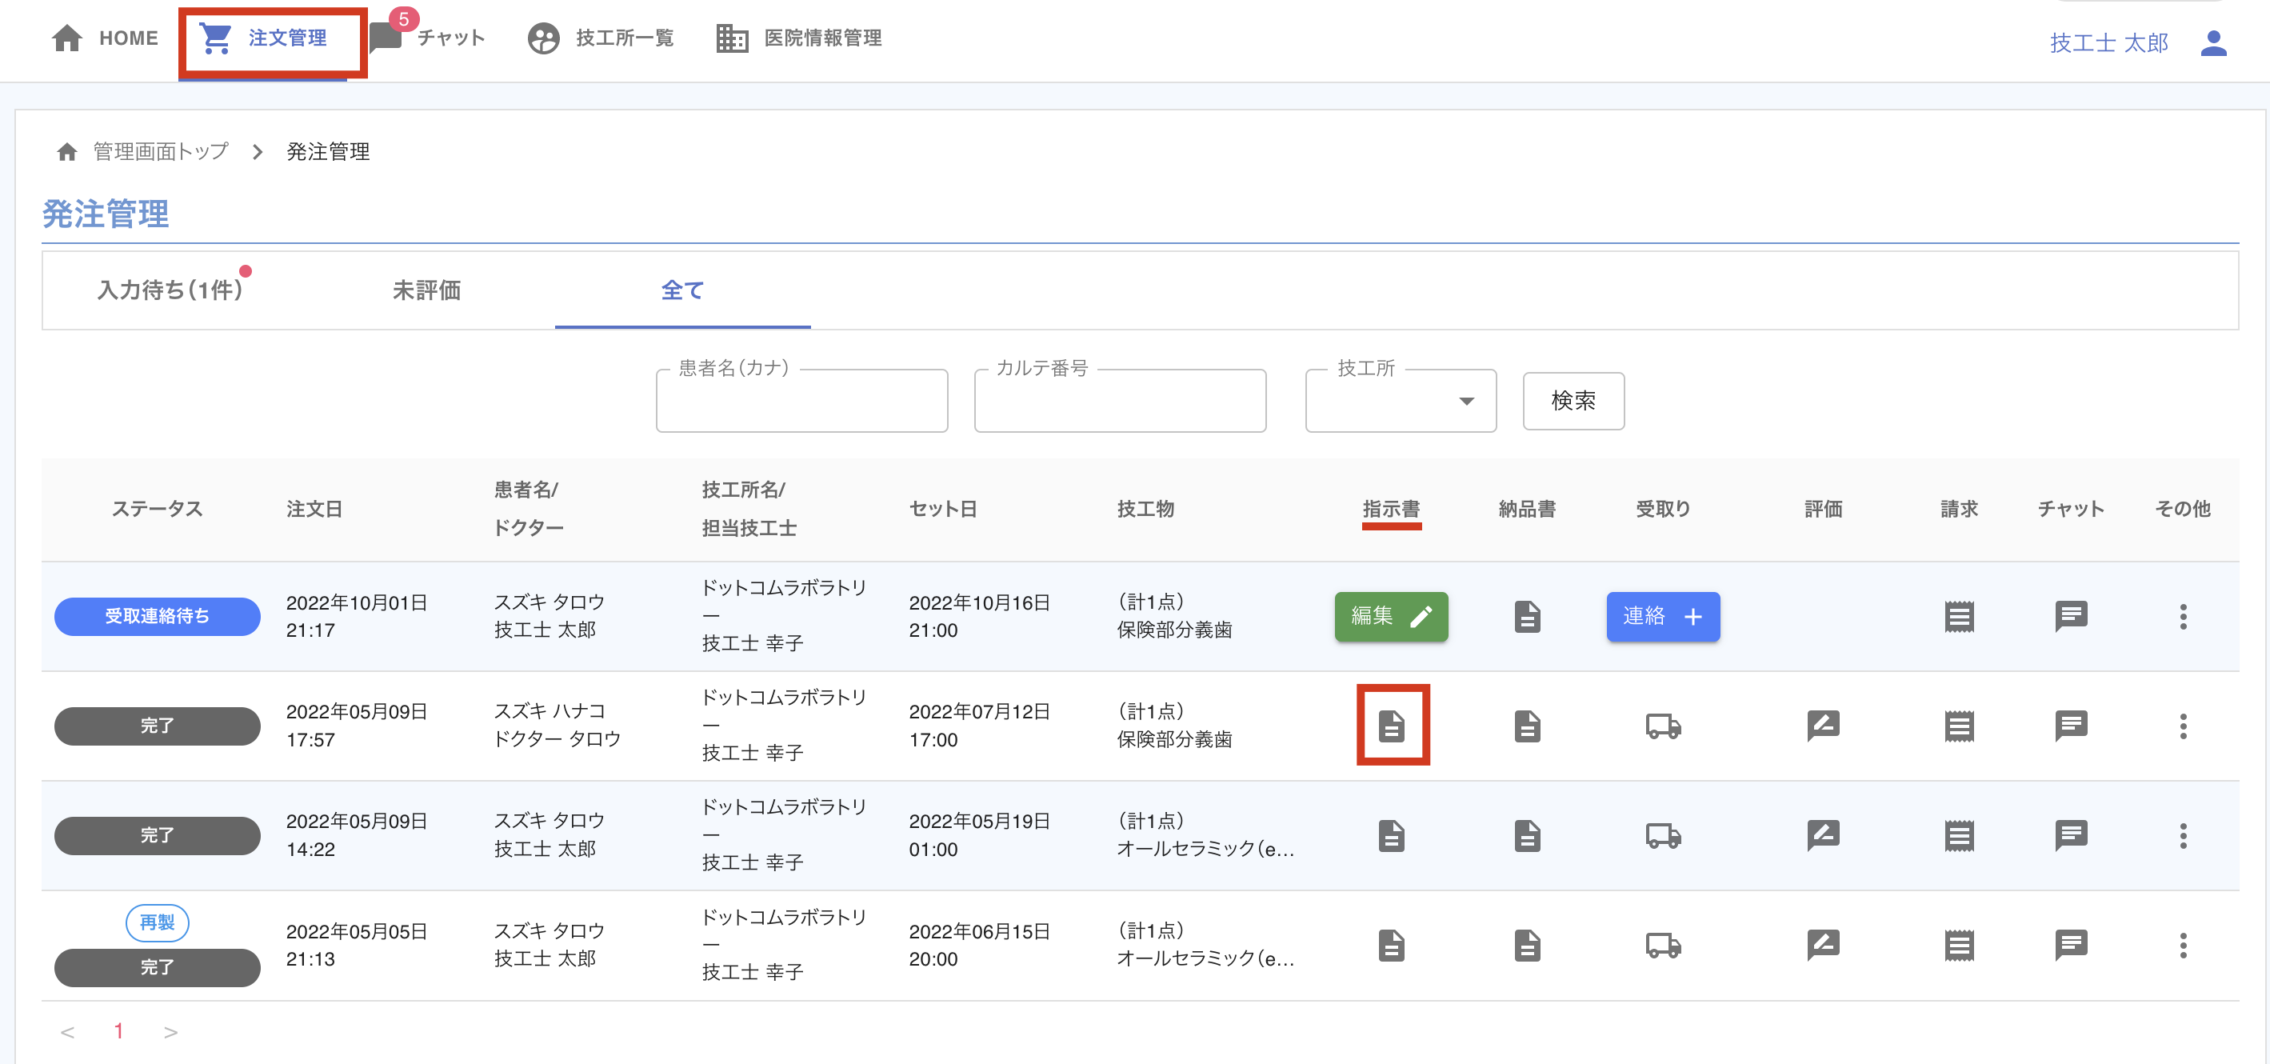Open billing receipt icon in first row
The height and width of the screenshot is (1064, 2270).
tap(1959, 616)
